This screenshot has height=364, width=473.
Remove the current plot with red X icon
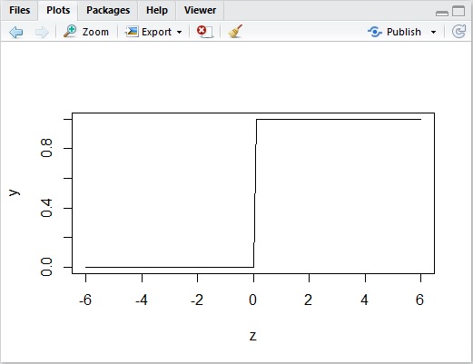pyautogui.click(x=204, y=32)
